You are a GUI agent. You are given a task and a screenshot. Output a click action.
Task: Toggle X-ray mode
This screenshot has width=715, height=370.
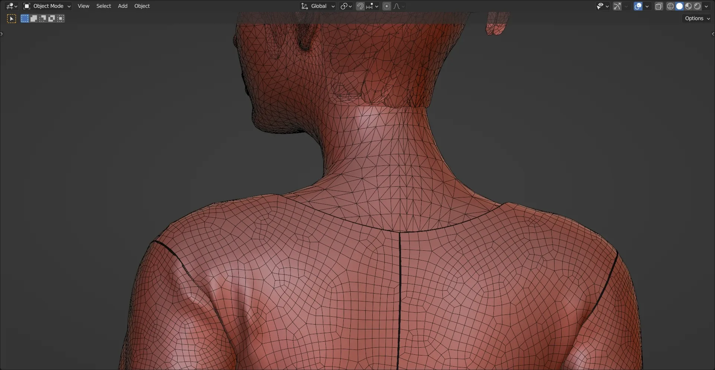[659, 6]
